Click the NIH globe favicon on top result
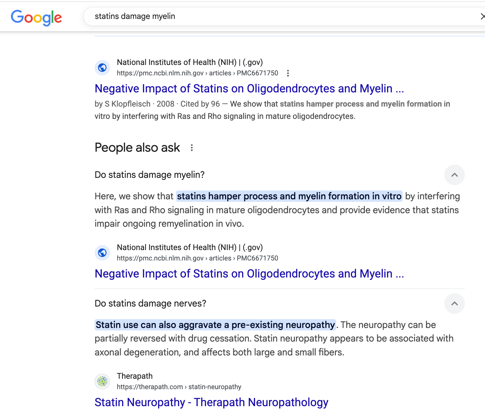The image size is (485, 415). coord(102,67)
